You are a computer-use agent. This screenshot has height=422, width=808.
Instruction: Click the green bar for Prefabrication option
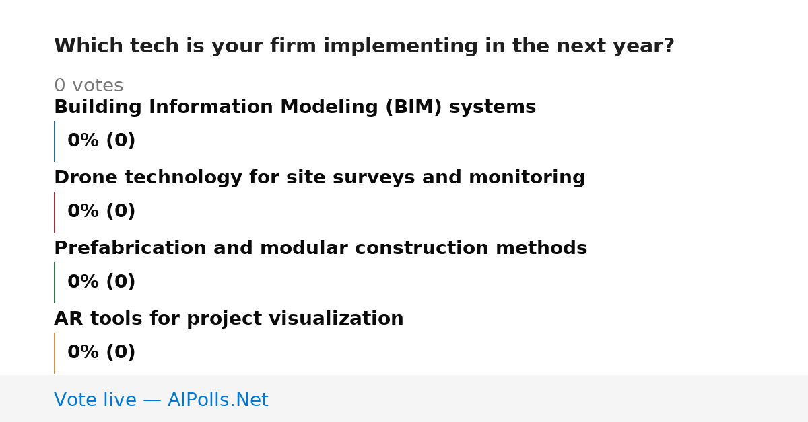54,282
